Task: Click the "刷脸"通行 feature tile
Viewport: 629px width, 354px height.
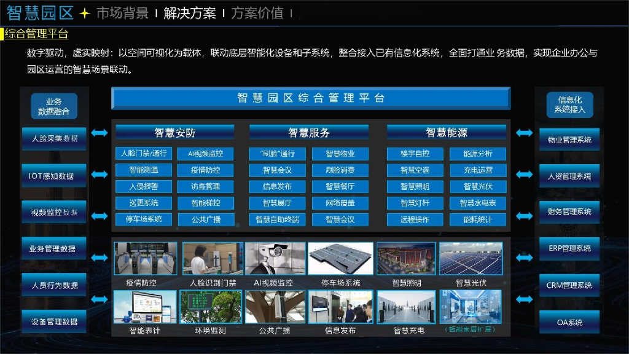Action: point(278,154)
